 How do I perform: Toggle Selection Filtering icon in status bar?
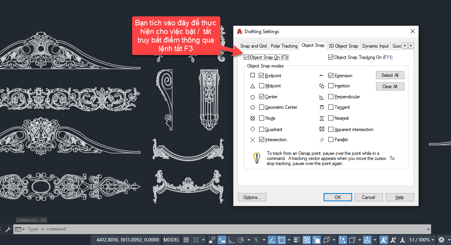pyautogui.click(x=352, y=240)
